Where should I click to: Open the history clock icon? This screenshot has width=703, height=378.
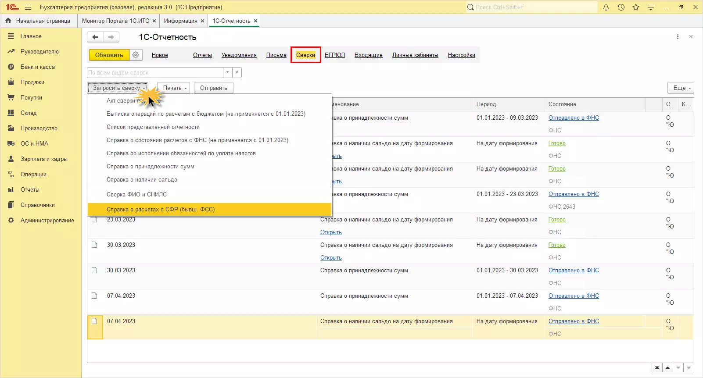tap(621, 7)
